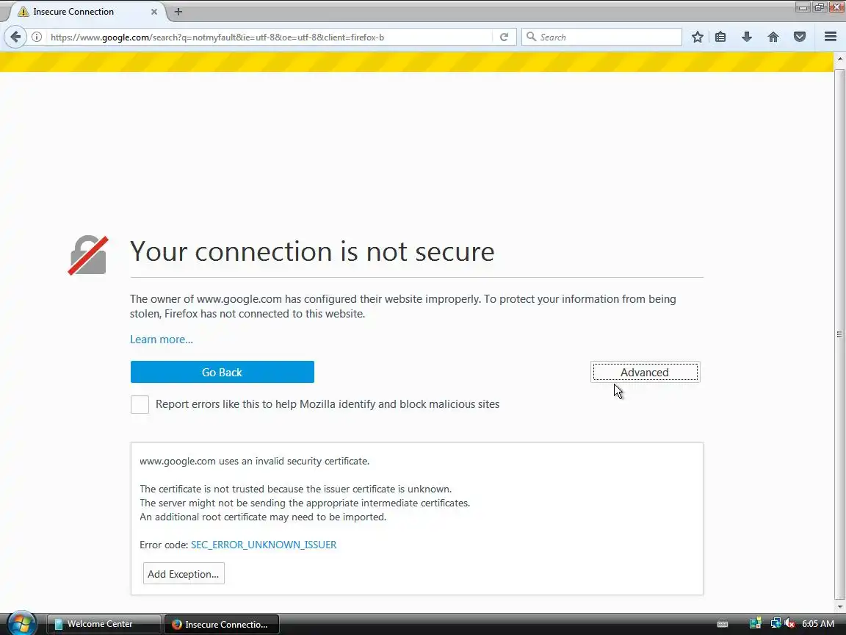The width and height of the screenshot is (846, 635).
Task: Go to Firefox home page icon
Action: coord(773,37)
